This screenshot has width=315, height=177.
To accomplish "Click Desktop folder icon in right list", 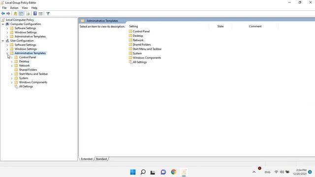I will (x=130, y=36).
